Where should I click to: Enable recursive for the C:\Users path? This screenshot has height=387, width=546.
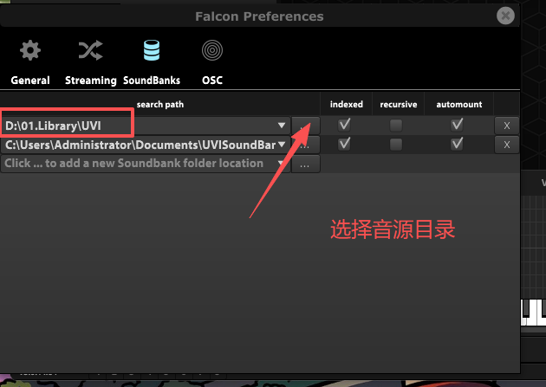click(x=396, y=145)
